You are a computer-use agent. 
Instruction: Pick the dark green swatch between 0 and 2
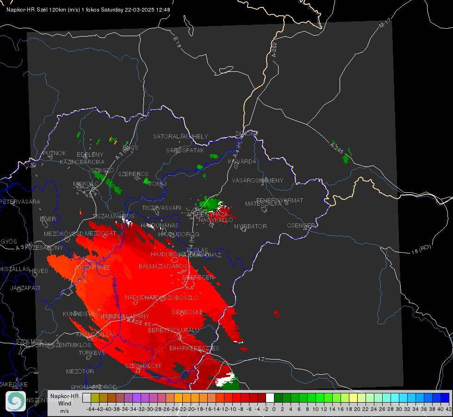(278, 398)
